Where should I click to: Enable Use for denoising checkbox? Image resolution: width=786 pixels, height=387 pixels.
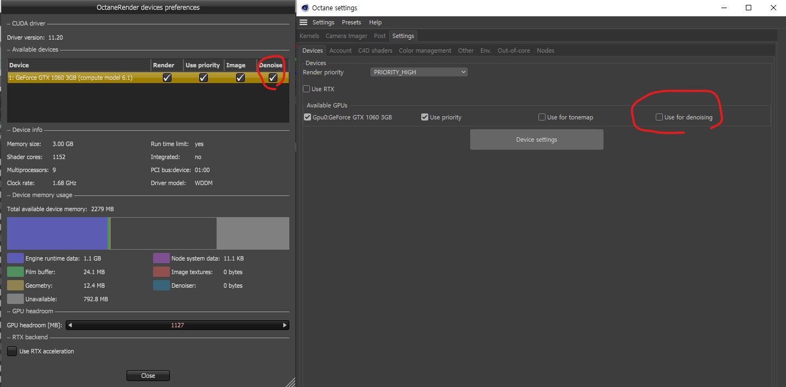(x=659, y=117)
